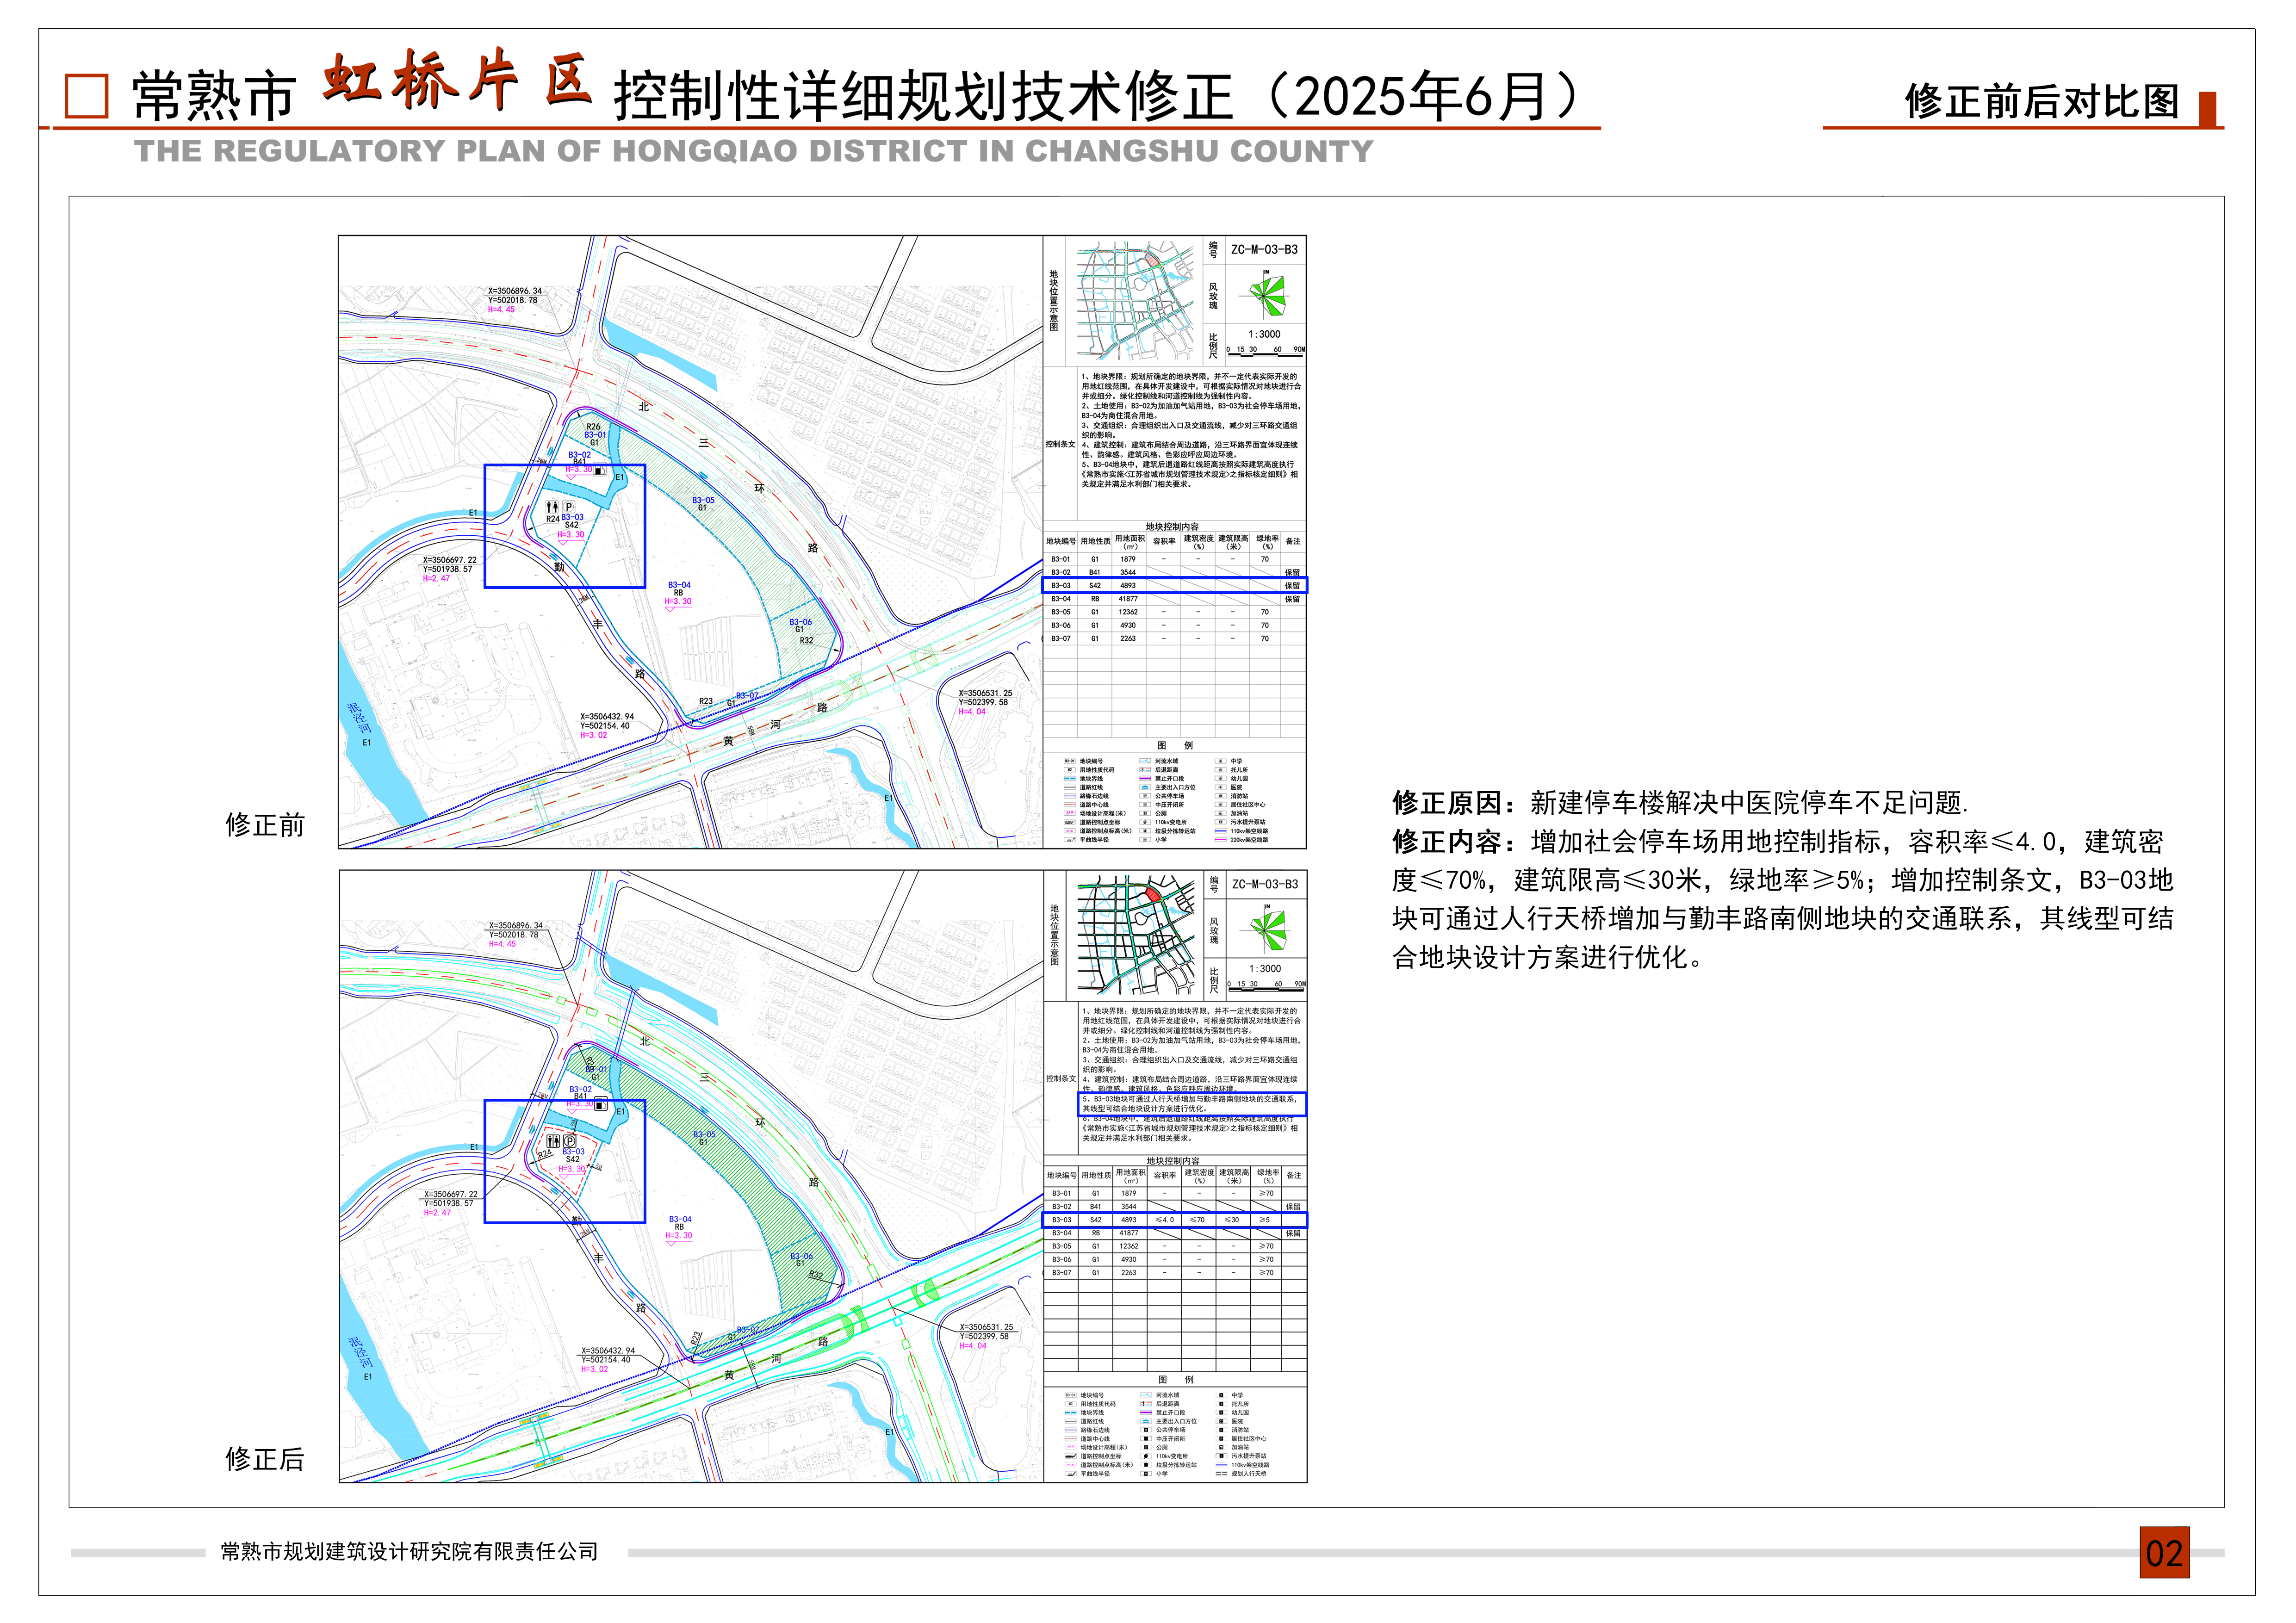Click the 修正前 map label
Screen dimensions: 2296x1623
(x=264, y=825)
